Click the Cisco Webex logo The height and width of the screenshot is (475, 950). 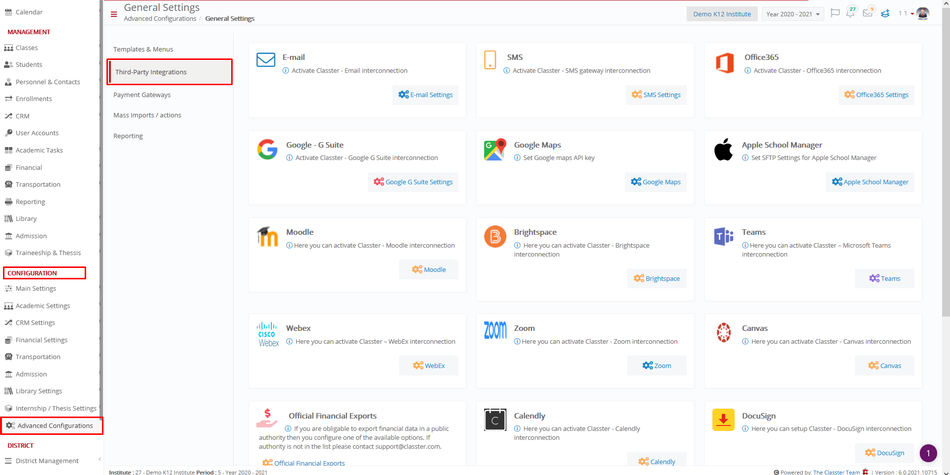click(x=268, y=334)
